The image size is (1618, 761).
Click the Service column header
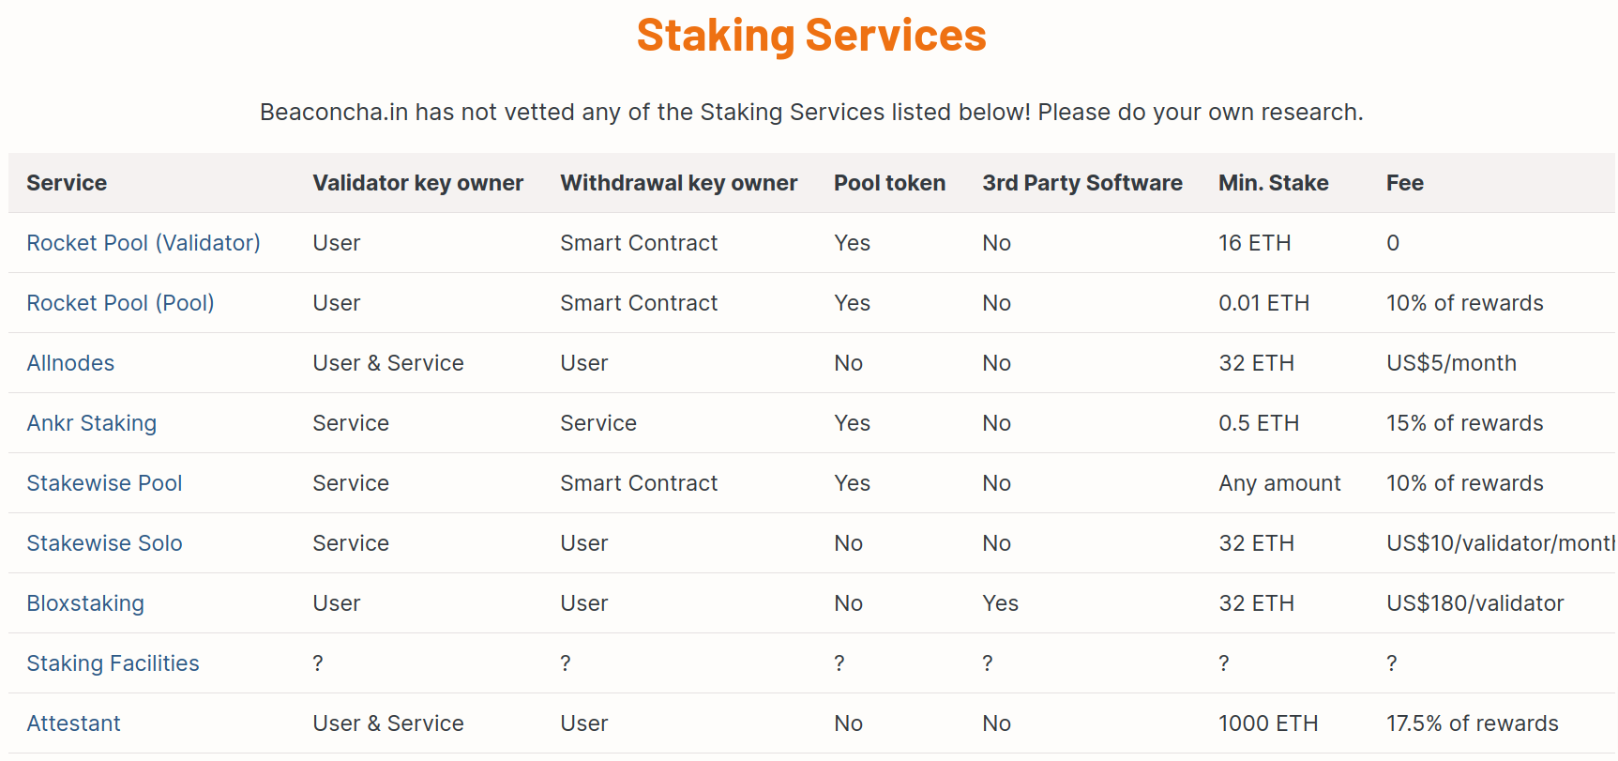click(67, 183)
